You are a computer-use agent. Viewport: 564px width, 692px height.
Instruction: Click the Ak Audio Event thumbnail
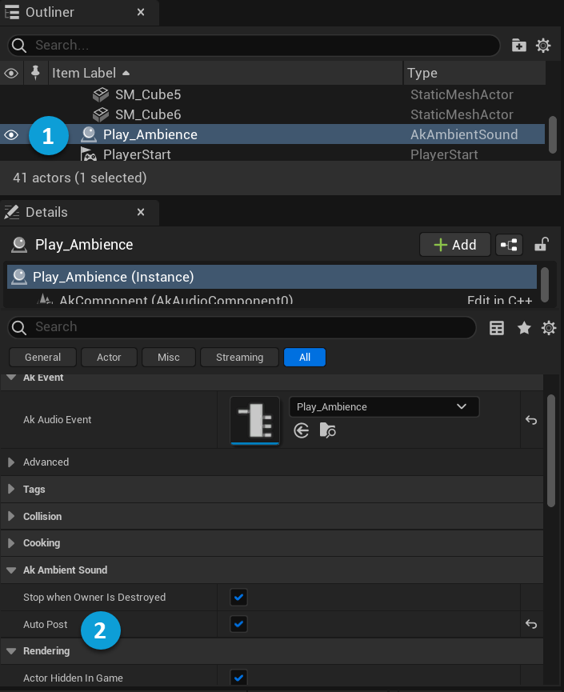pos(255,420)
